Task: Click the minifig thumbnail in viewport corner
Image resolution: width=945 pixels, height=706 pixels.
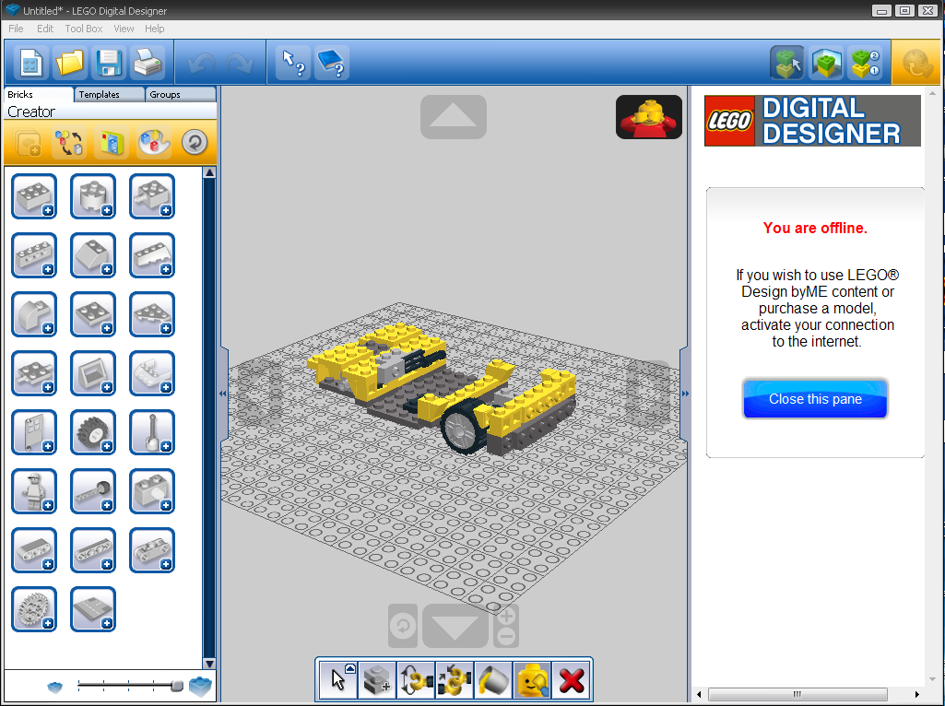Action: [648, 117]
